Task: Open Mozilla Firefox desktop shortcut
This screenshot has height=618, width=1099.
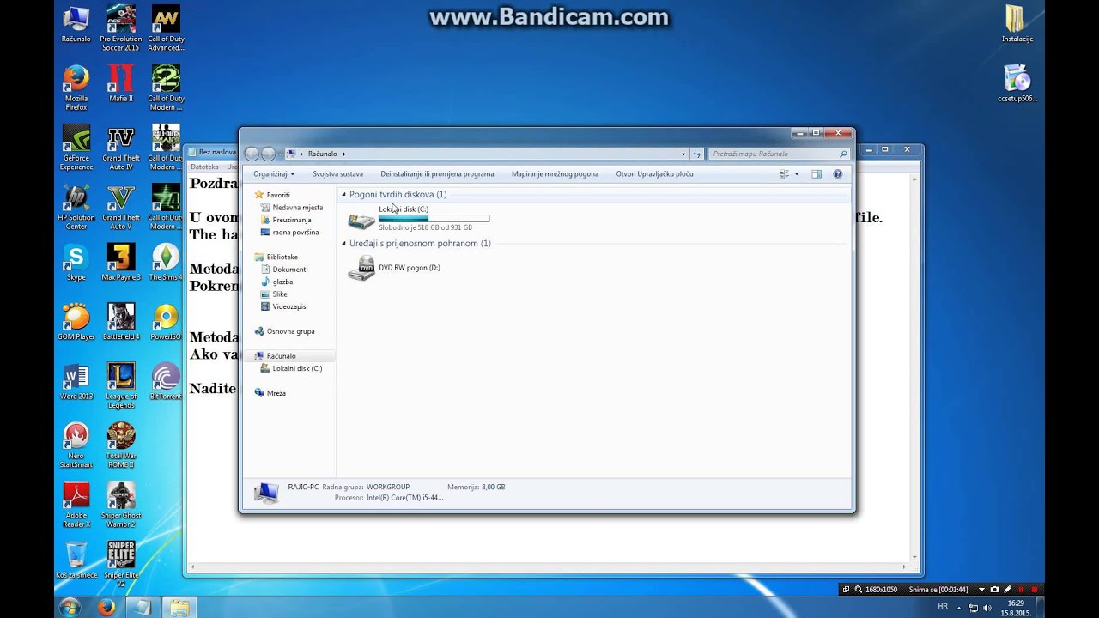Action: click(76, 88)
